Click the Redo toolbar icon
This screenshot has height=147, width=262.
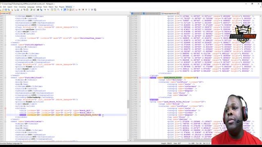tap(34, 10)
